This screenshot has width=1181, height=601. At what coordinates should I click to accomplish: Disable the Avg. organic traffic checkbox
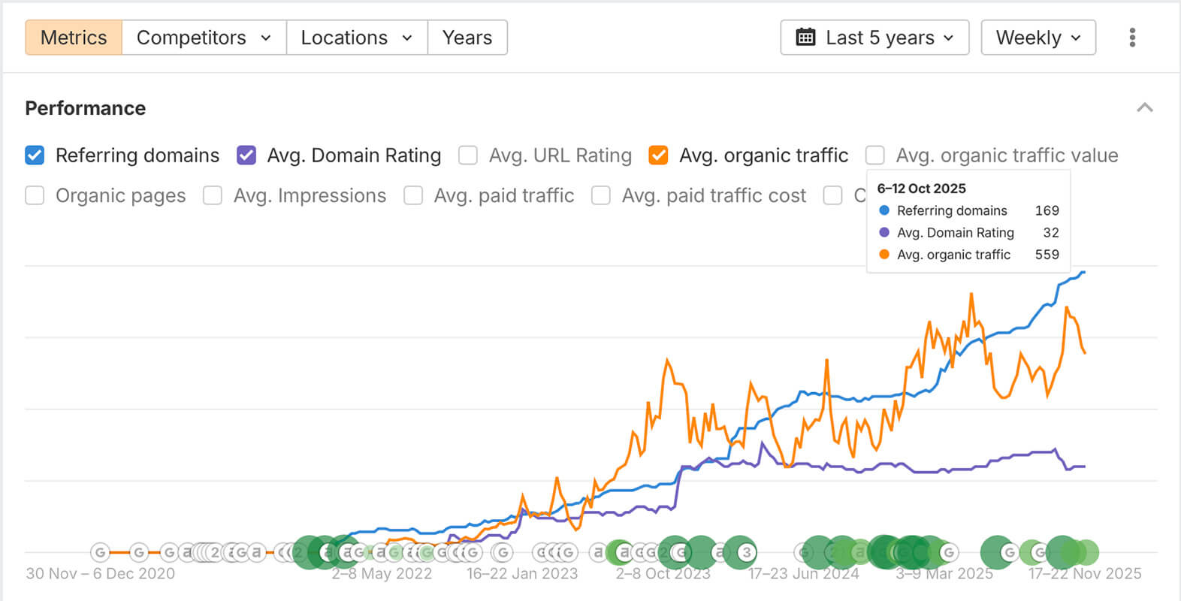coord(658,156)
